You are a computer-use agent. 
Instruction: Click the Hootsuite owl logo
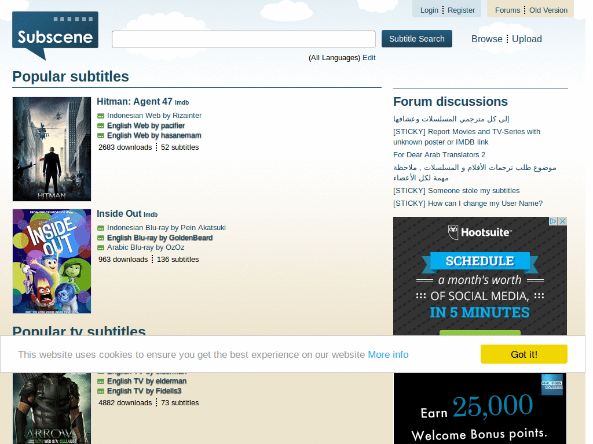coord(453,232)
